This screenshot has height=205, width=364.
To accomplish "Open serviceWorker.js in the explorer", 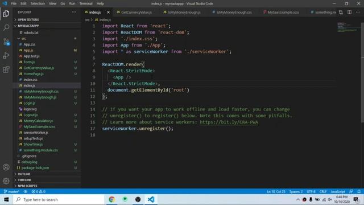I will [x=36, y=133].
